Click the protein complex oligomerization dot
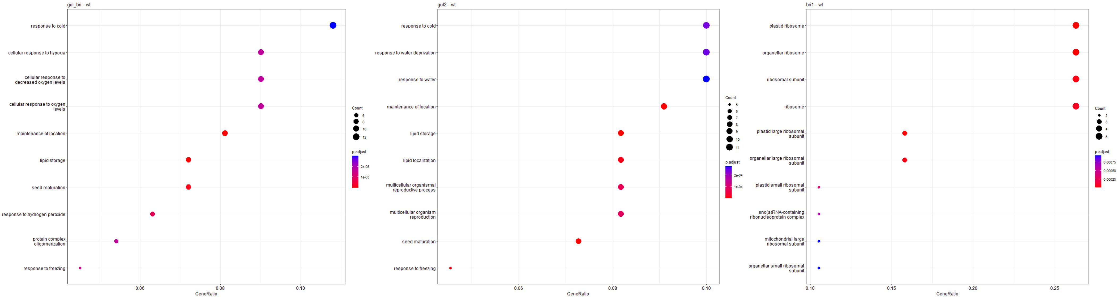 click(x=116, y=241)
